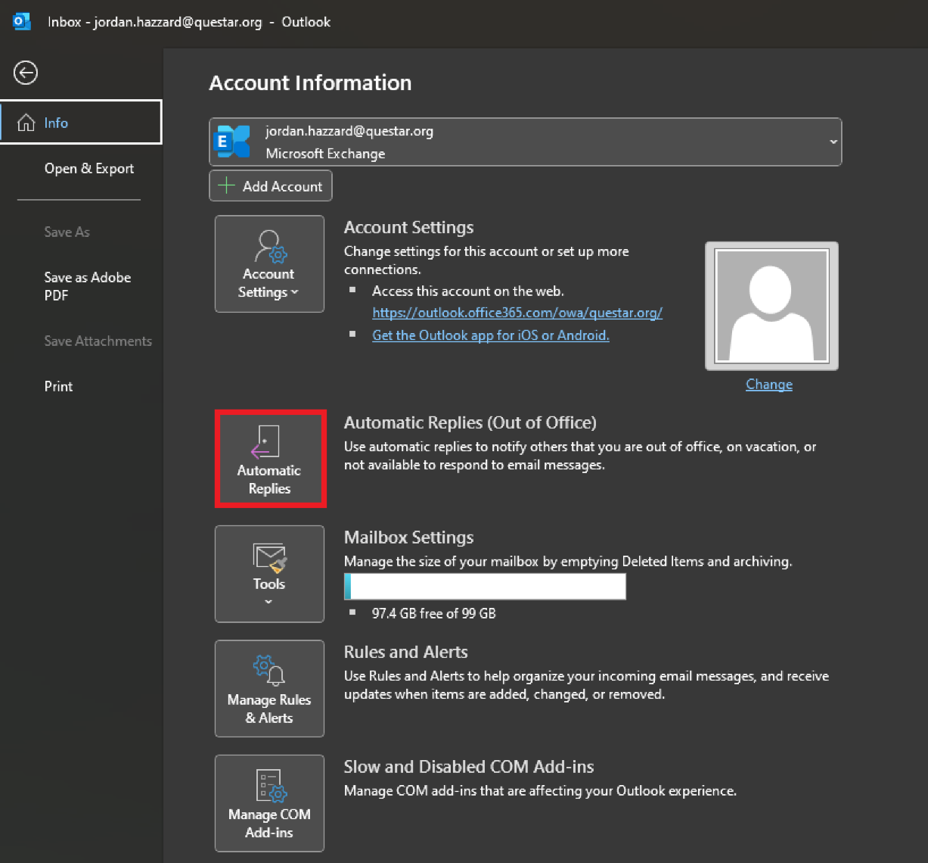The width and height of the screenshot is (928, 863).
Task: Open the Account Settings dropdown button
Action: 269,264
